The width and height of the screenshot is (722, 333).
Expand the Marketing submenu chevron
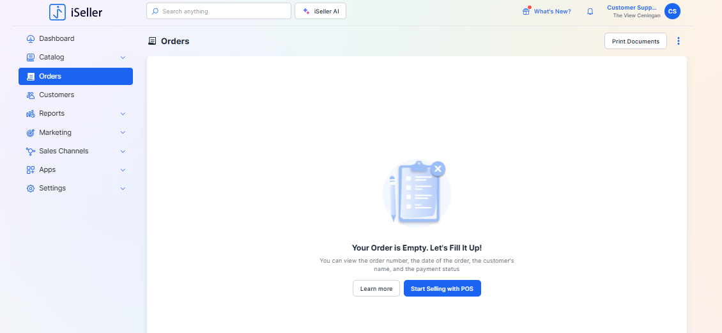point(123,133)
